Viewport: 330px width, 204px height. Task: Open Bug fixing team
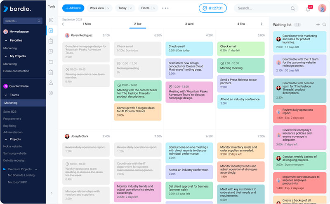(9, 126)
